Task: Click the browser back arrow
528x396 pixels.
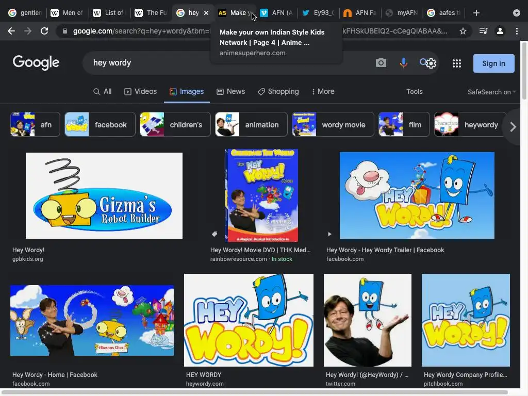Action: [x=11, y=31]
